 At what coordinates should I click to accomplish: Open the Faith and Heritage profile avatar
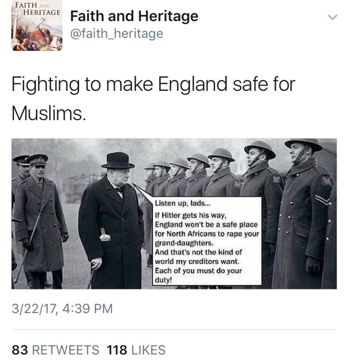pos(37,25)
